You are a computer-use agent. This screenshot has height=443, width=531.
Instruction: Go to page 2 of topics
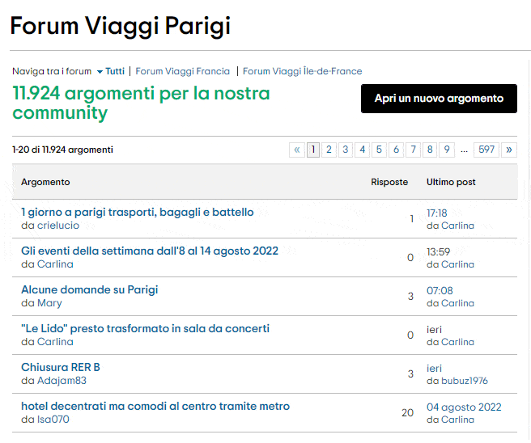click(329, 150)
